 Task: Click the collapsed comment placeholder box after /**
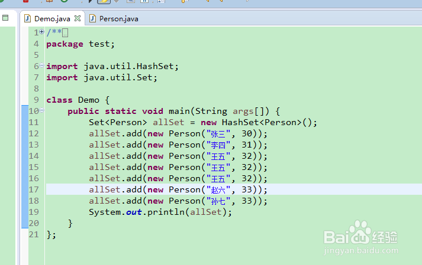(x=65, y=32)
